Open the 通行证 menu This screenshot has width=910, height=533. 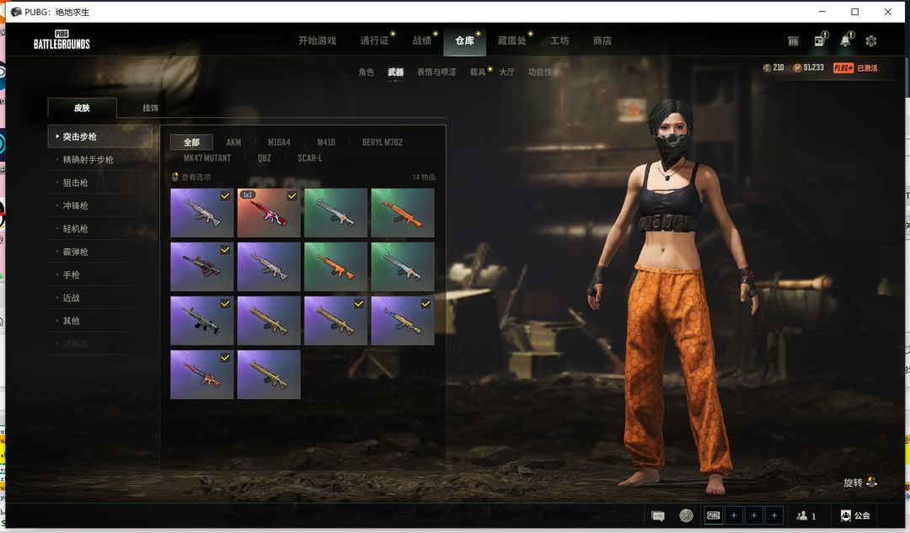tap(374, 40)
